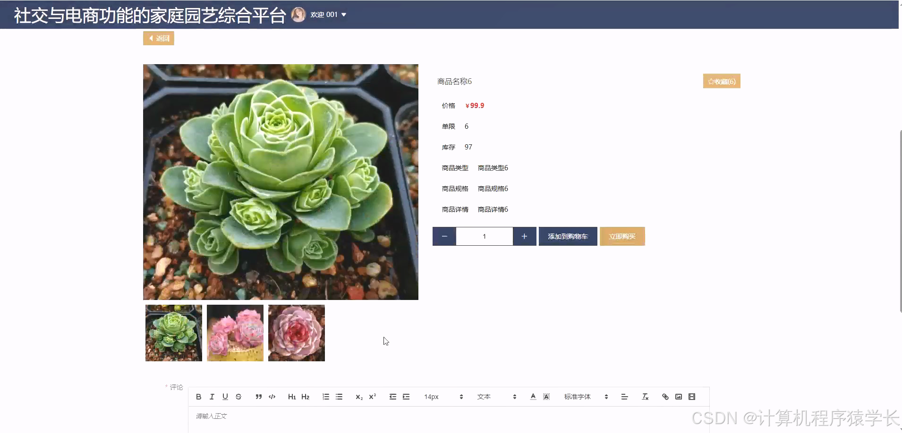Click the value 商品类型6
902x433 pixels.
(x=493, y=168)
